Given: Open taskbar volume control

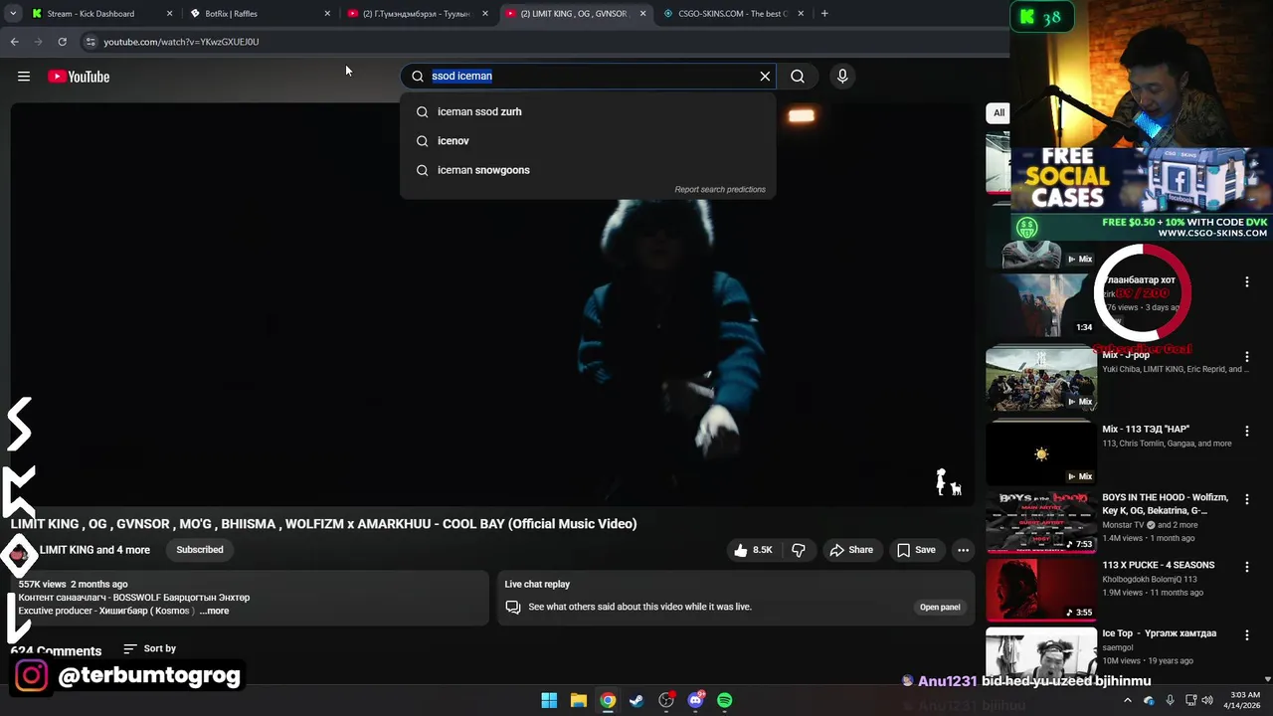Looking at the screenshot, I should (1207, 700).
